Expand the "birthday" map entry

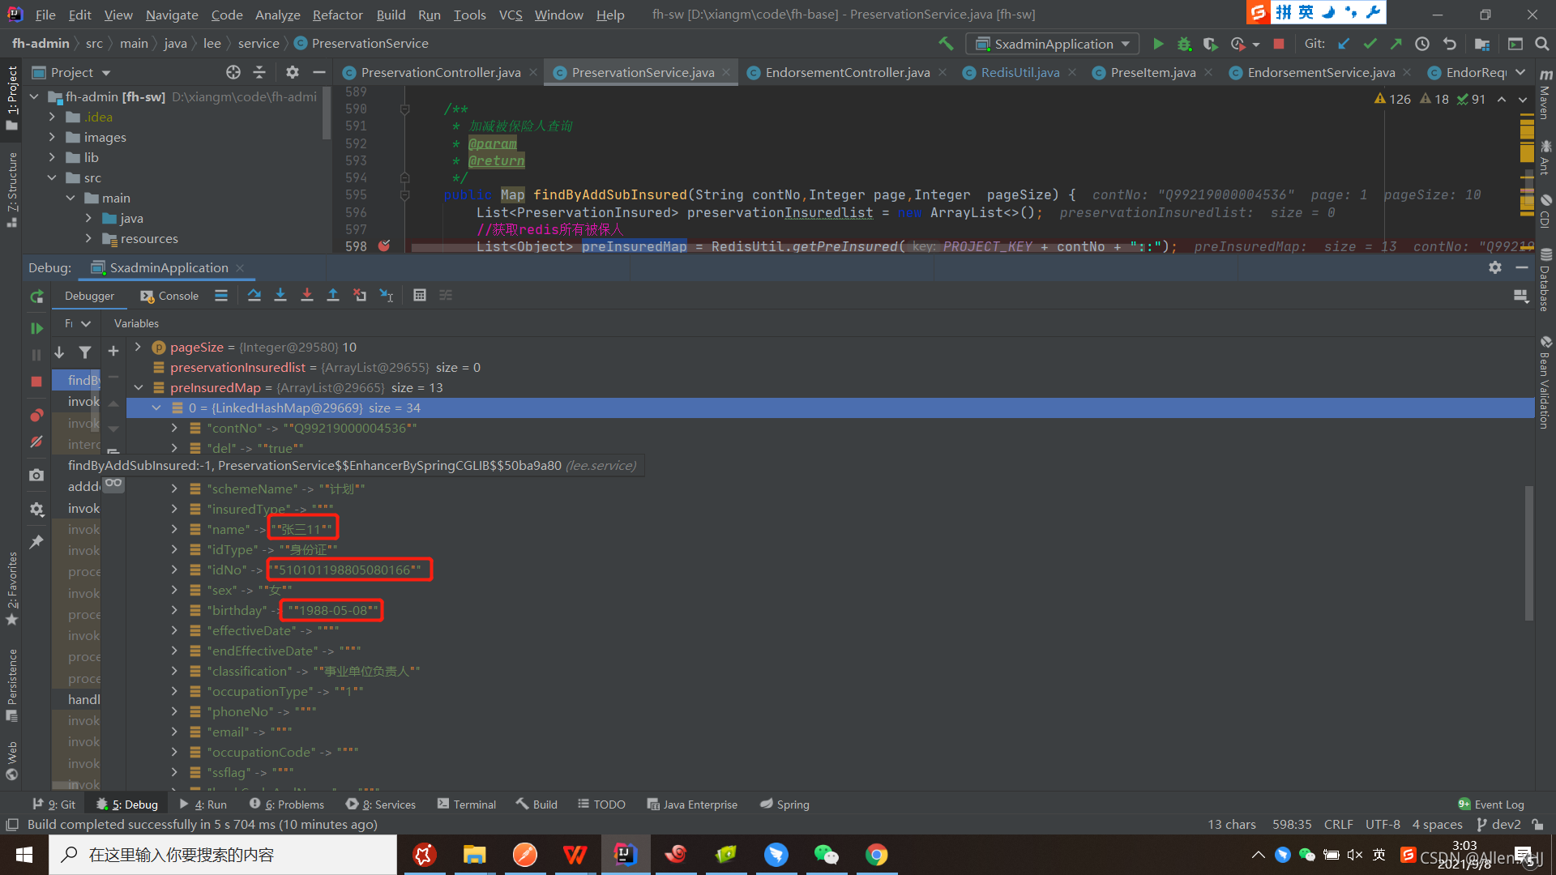[174, 610]
